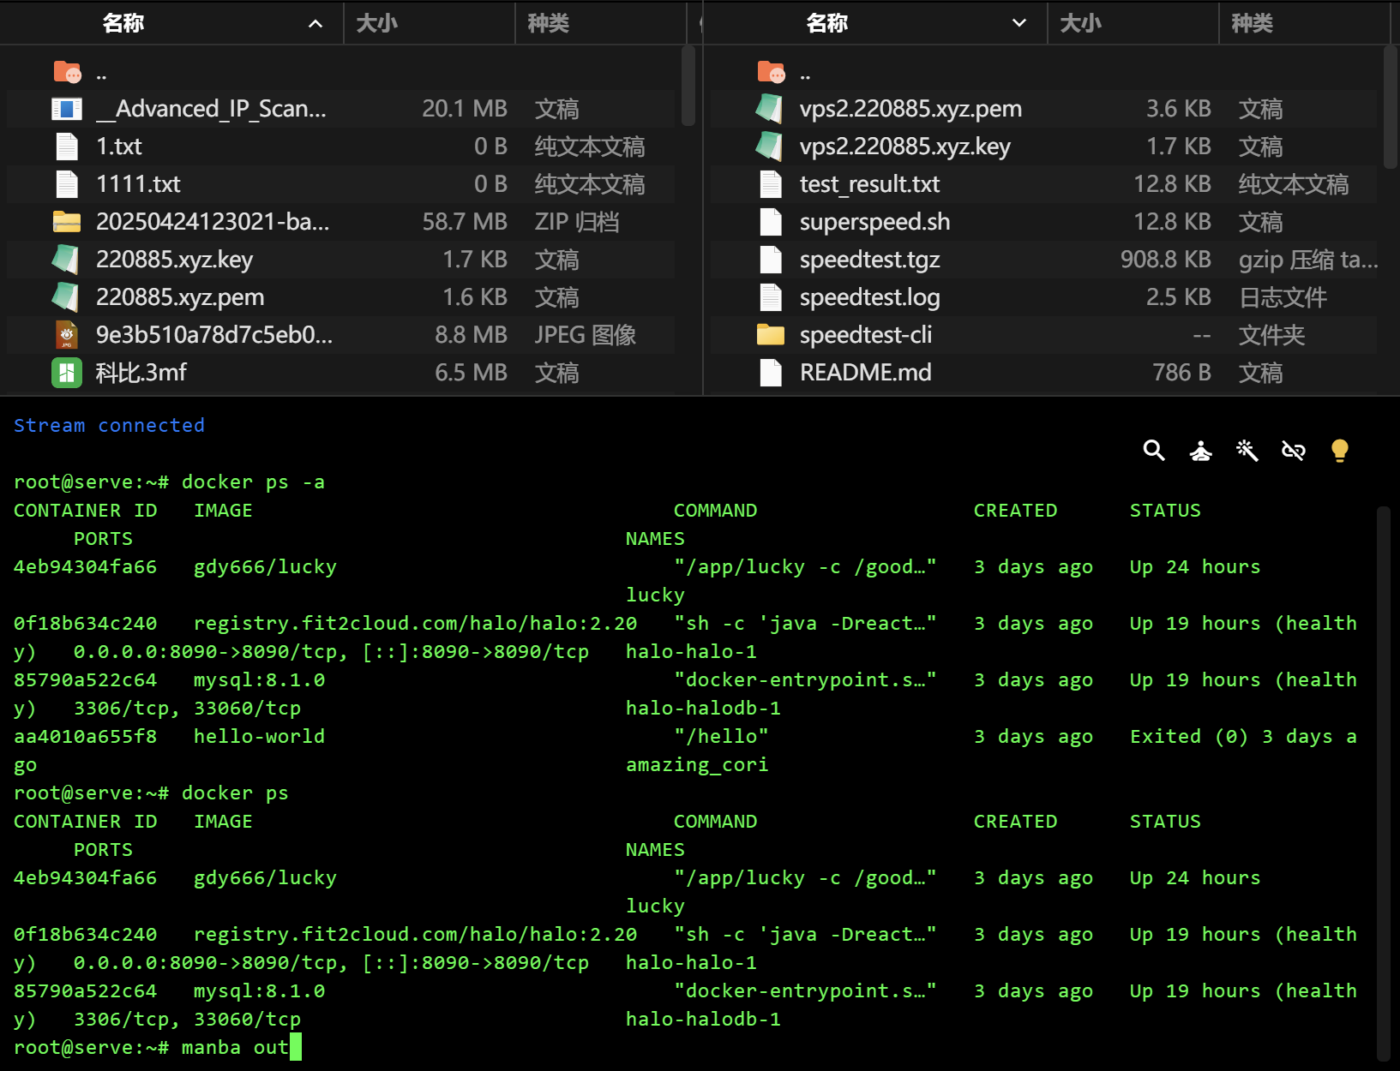Select the 1111.txt file name
The height and width of the screenshot is (1071, 1400).
tap(138, 184)
